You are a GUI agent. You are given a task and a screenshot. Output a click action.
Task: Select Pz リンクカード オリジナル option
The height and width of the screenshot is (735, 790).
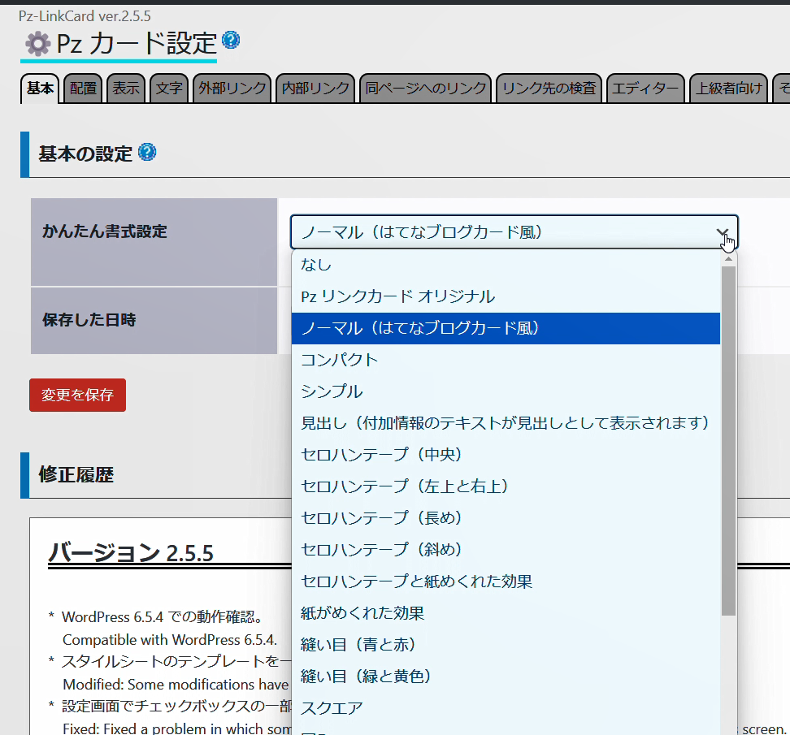tap(397, 296)
